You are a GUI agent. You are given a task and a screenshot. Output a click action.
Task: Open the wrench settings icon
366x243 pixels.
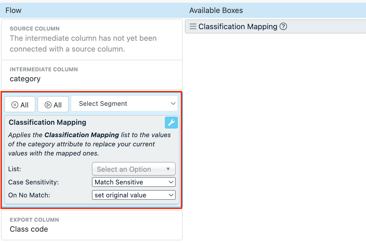[x=171, y=123]
